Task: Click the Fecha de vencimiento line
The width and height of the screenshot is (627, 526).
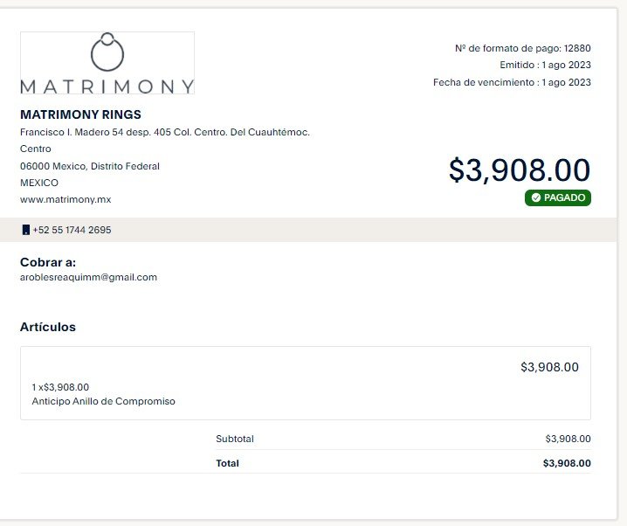Action: tap(512, 82)
